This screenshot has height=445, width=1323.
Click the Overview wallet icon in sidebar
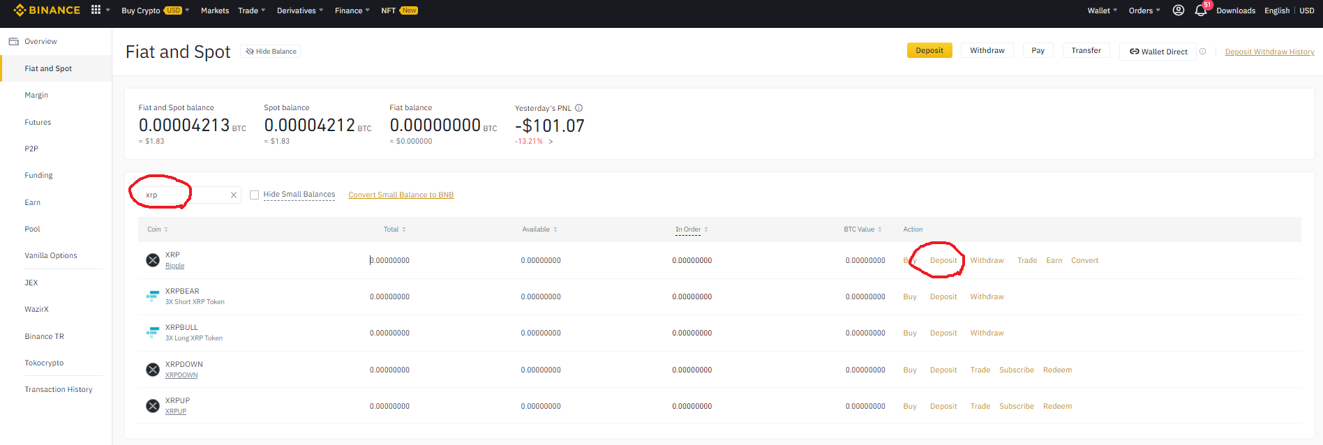(13, 41)
